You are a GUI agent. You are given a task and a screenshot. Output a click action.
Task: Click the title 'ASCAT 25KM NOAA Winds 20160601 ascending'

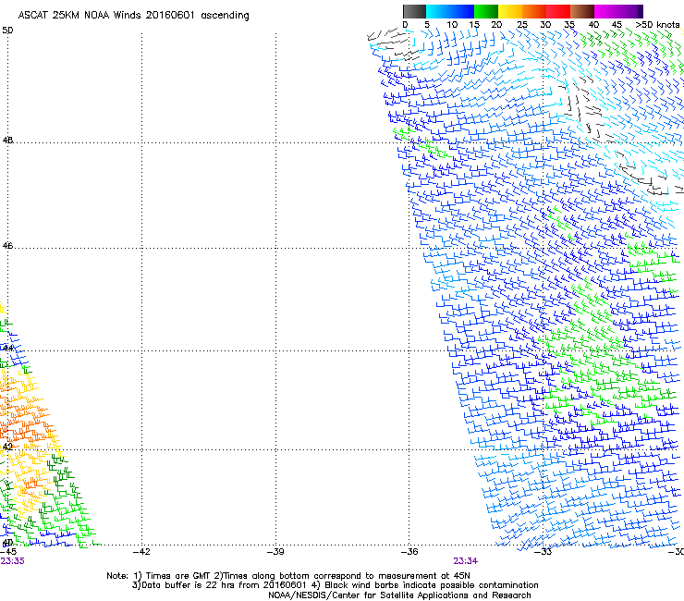click(133, 16)
